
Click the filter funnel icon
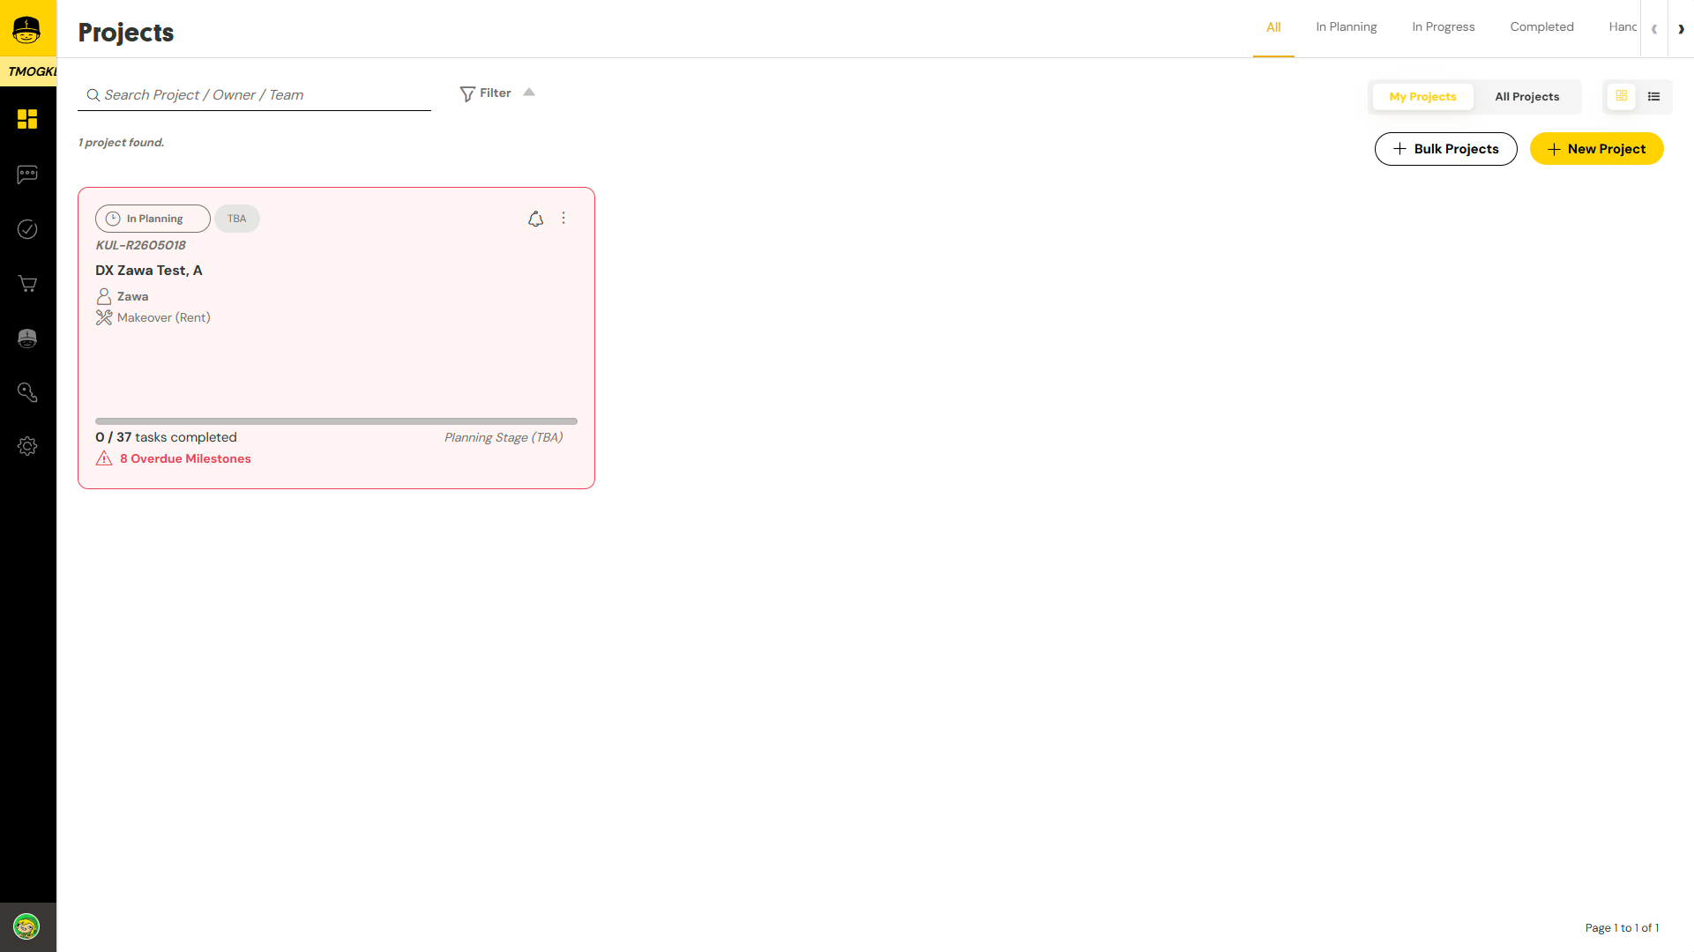point(467,93)
